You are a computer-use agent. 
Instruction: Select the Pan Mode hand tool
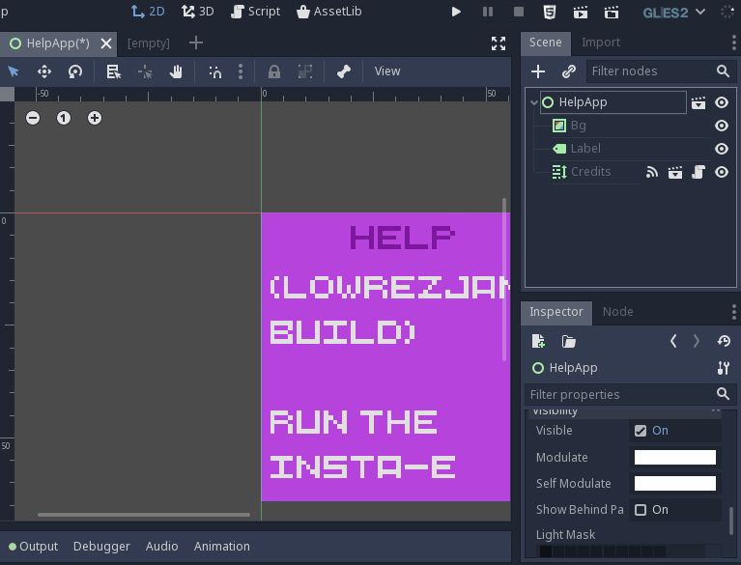click(x=176, y=71)
